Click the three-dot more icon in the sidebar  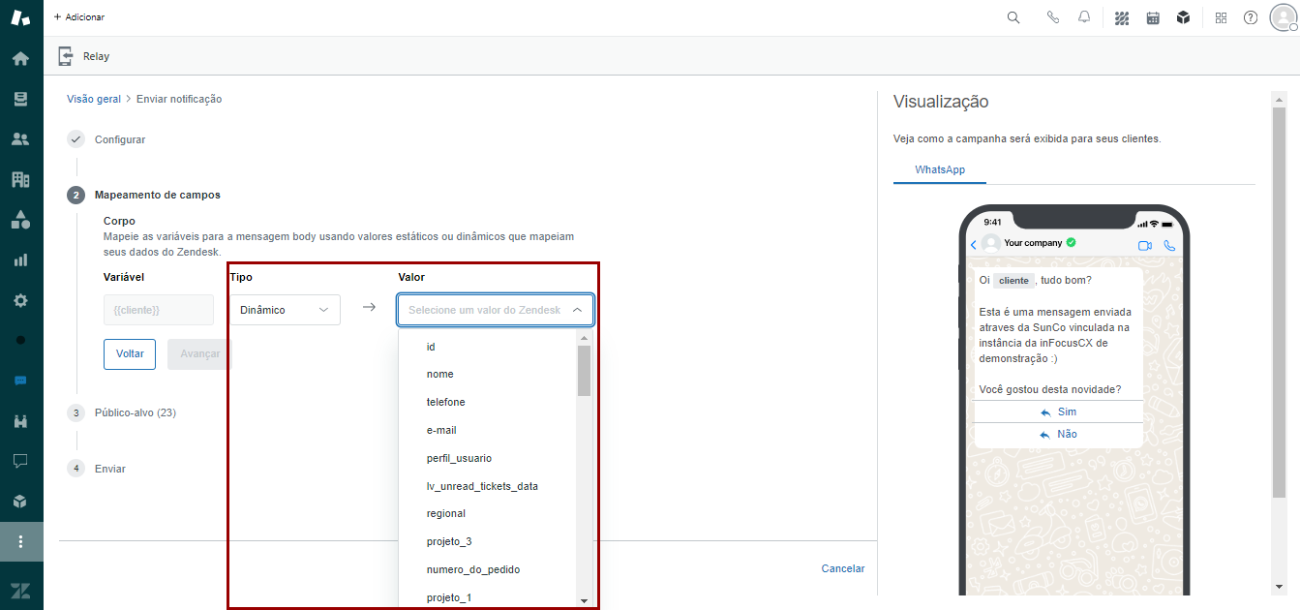20,541
